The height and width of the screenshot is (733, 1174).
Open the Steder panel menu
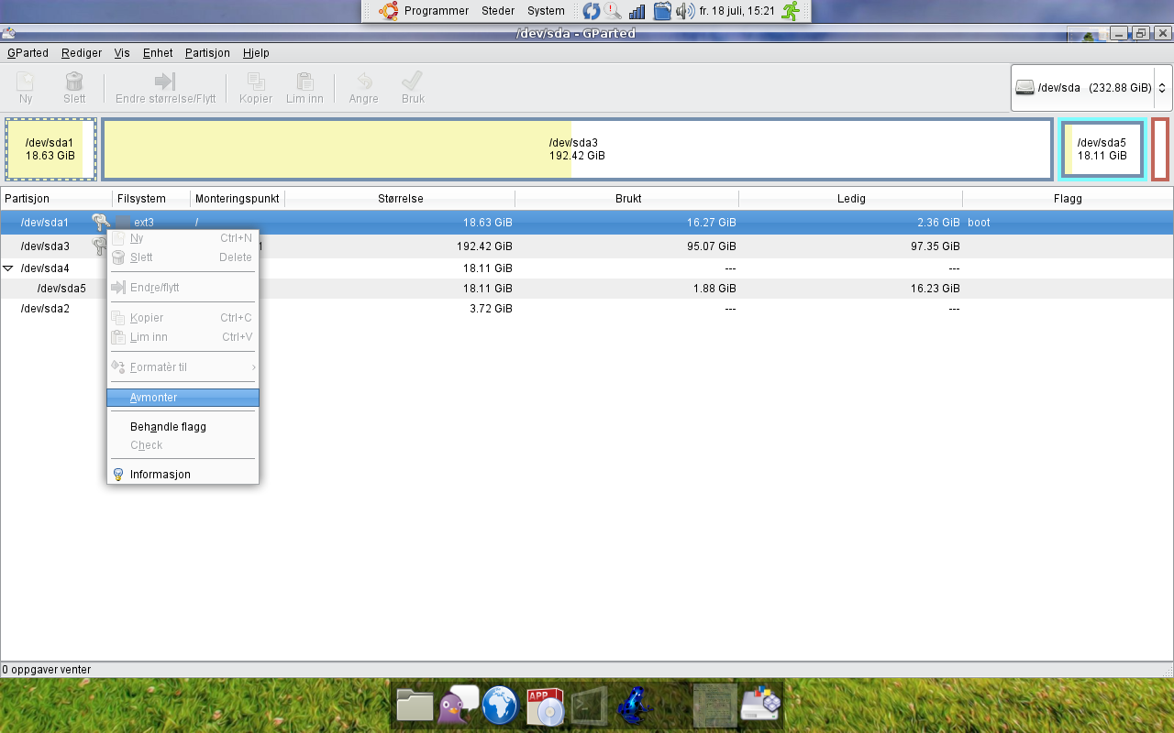click(498, 11)
